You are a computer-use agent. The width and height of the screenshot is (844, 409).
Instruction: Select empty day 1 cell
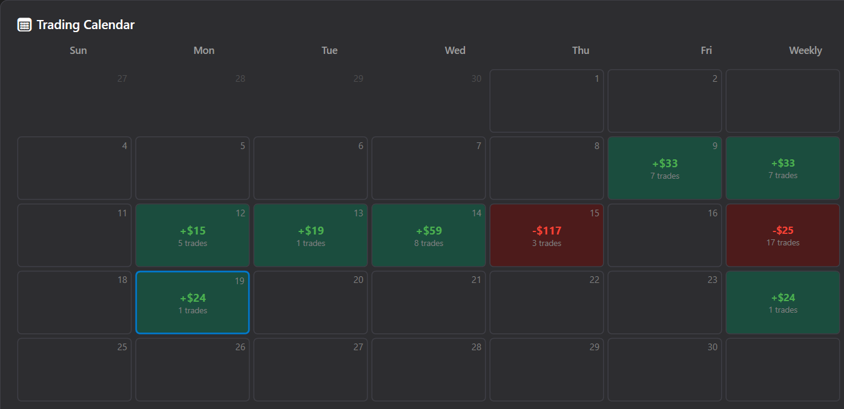(x=547, y=101)
